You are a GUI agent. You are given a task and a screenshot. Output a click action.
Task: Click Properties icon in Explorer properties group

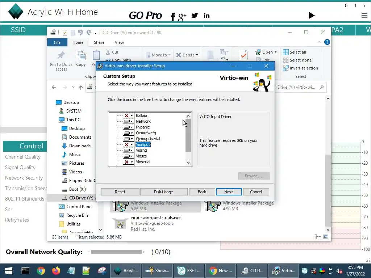point(243,55)
